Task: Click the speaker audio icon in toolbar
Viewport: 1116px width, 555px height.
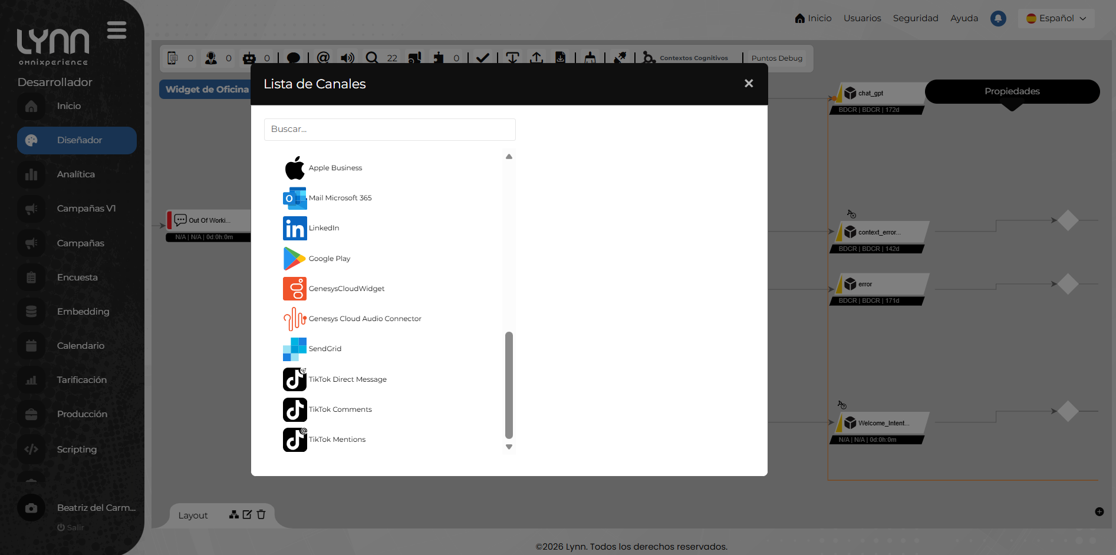Action: 348,58
